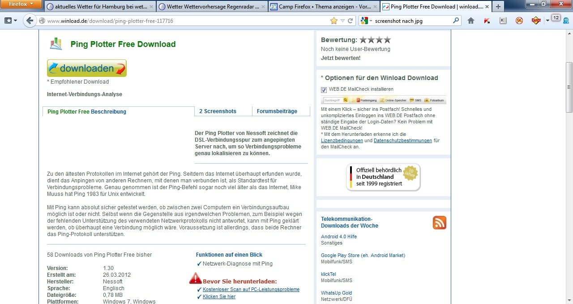Screen dimensions: 573x304
Task: Click the scrollbar up arrow
Action: tap(569, 34)
